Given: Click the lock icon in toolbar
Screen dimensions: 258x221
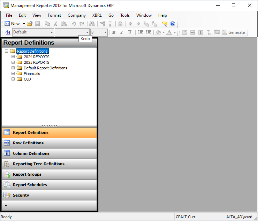Looking at the screenshot, I should coord(120,24).
